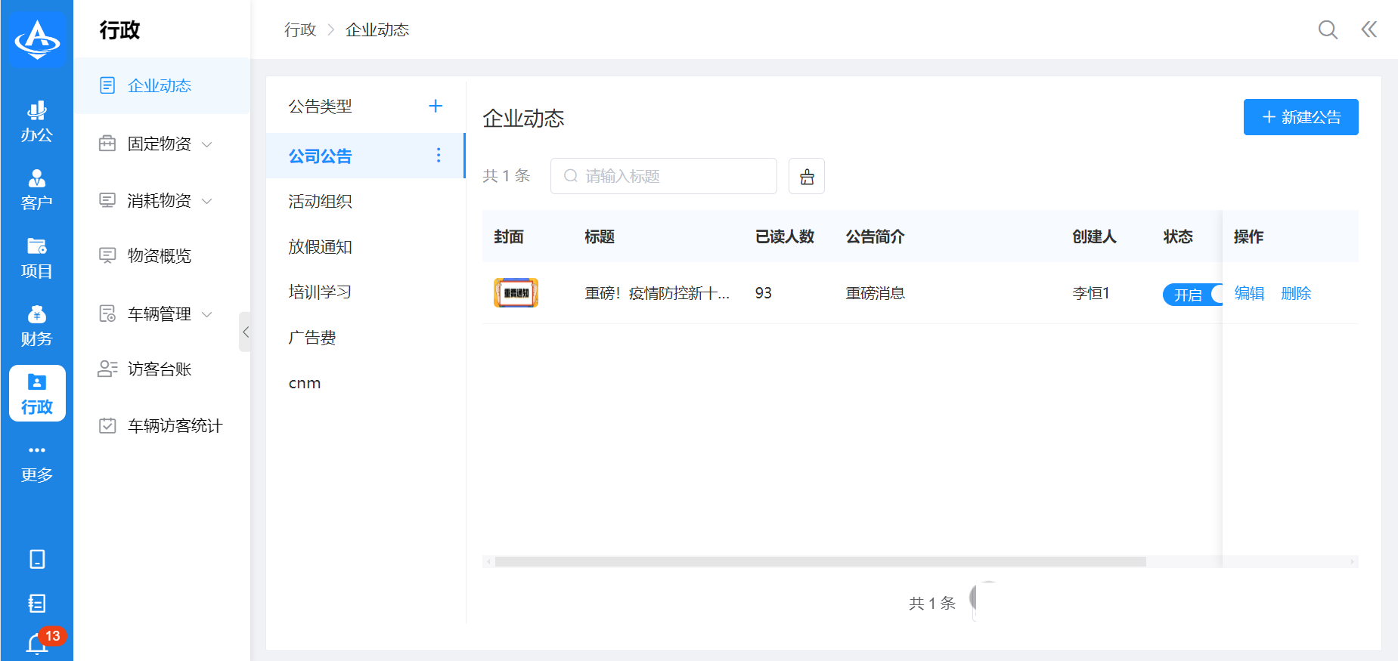Click the double-chevron collapse icon at top right

pos(1369,29)
